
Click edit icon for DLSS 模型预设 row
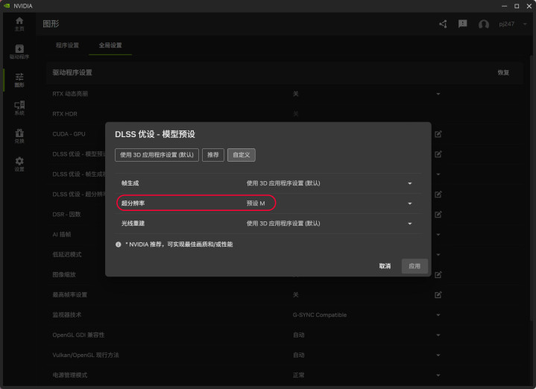point(438,154)
